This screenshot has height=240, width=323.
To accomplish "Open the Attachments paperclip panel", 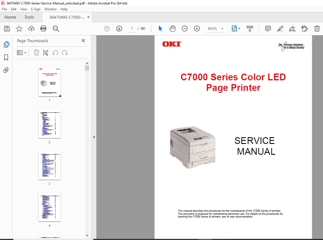I will pyautogui.click(x=6, y=70).
